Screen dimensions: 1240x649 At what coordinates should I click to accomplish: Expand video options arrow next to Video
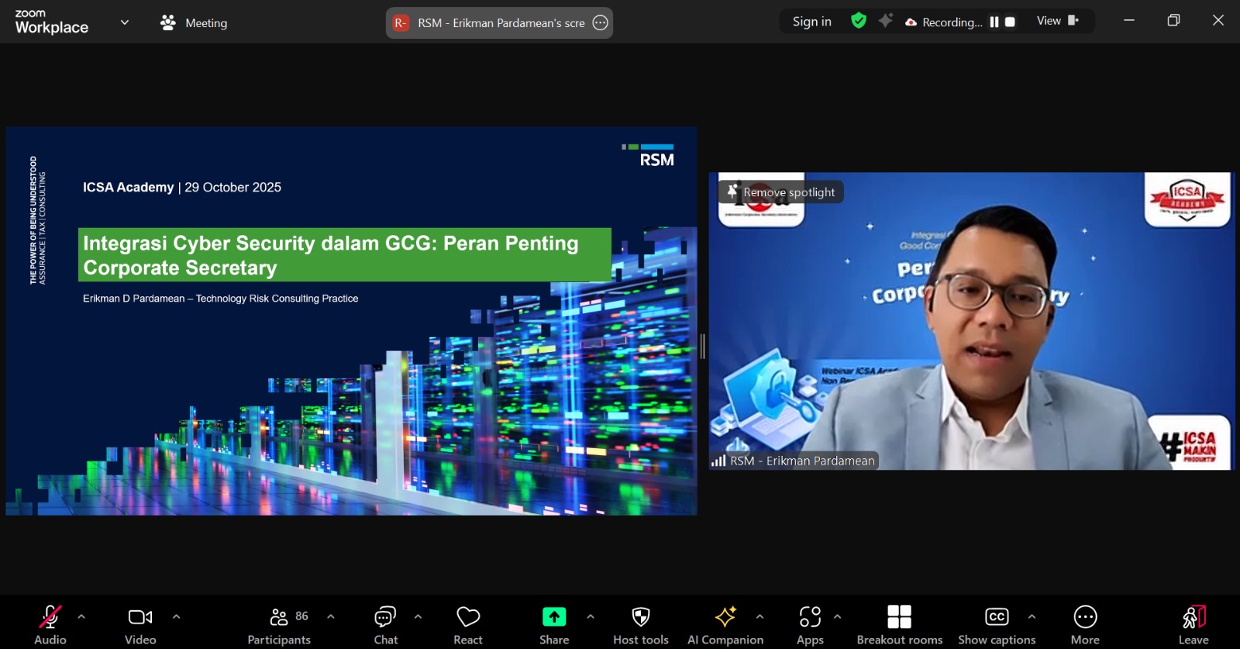(176, 617)
